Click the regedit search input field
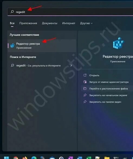Screen dimensions: 133x159 pyautogui.click(x=70, y=12)
